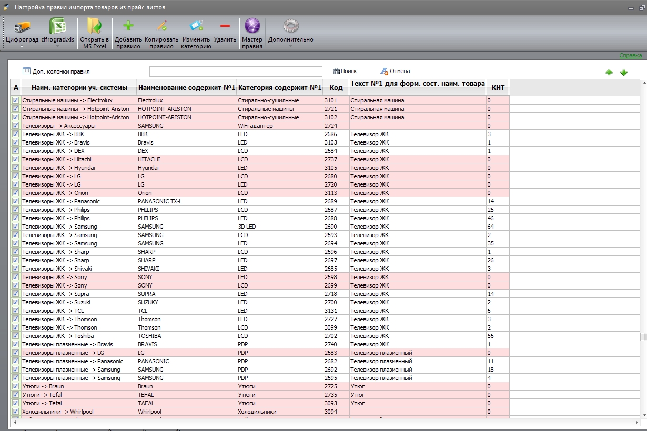Toggle checkbox for Телевизоры ЖК -> Suzuki row
The width and height of the screenshot is (647, 431).
point(16,302)
